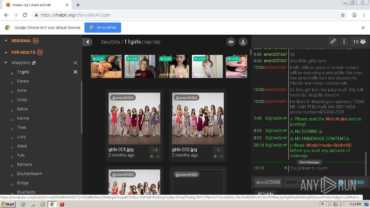370x208 pixels.
Task: Upvote girls-002.jpg with green plus
Action: [x=215, y=156]
